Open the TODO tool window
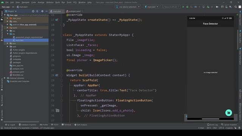Image resolution: width=242 pixels, height=136 pixels. 55,125
